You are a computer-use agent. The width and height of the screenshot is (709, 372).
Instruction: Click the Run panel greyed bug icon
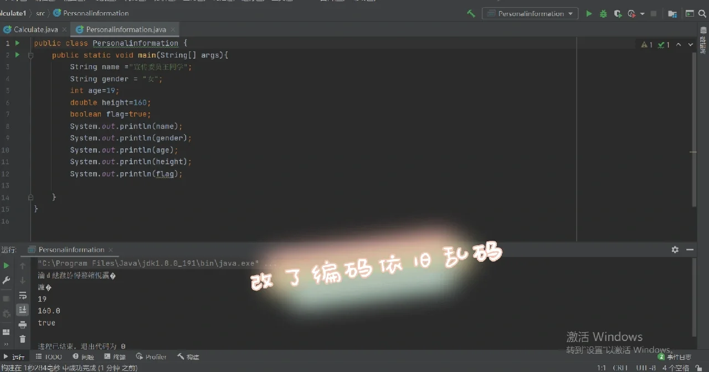coord(7,313)
